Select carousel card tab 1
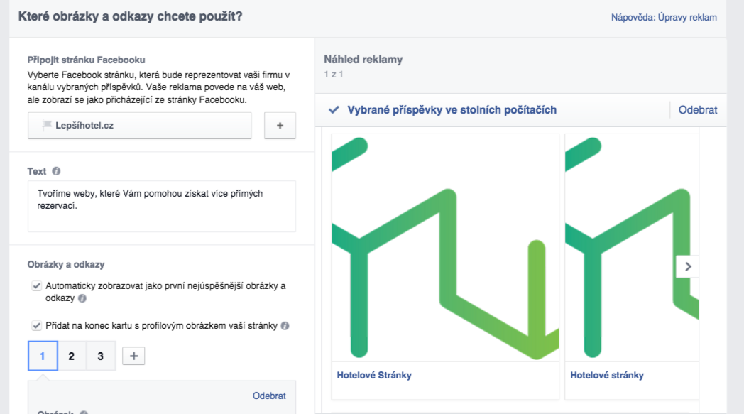Image resolution: width=744 pixels, height=414 pixels. (43, 356)
